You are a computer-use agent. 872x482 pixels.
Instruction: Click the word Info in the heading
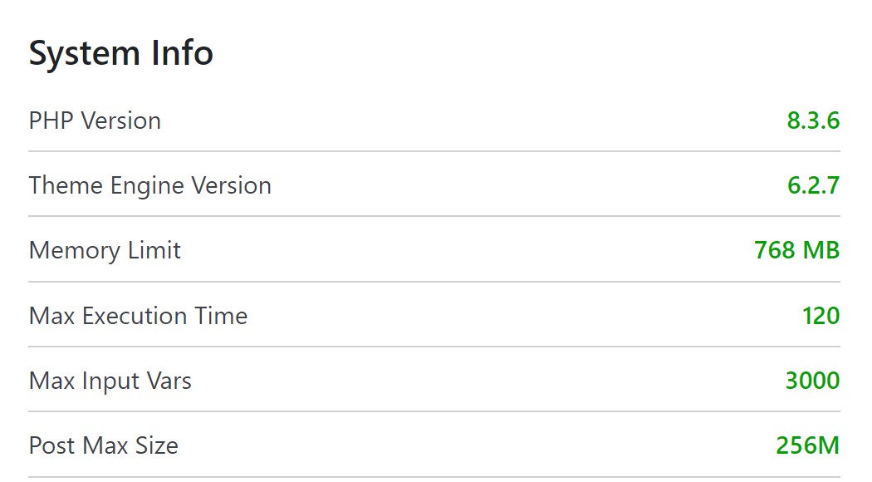pos(183,53)
